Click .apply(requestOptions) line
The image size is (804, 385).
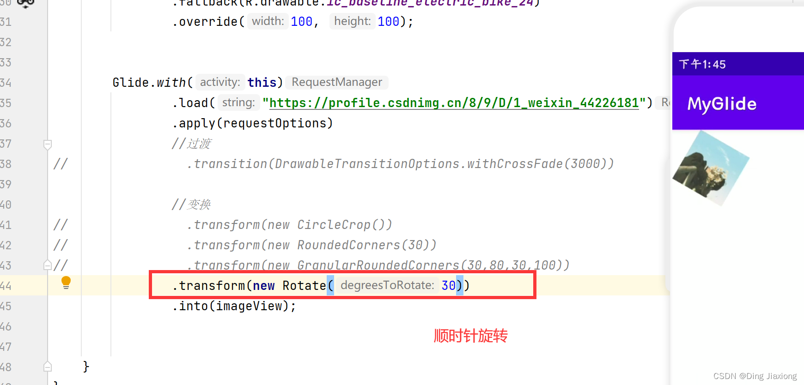[253, 123]
